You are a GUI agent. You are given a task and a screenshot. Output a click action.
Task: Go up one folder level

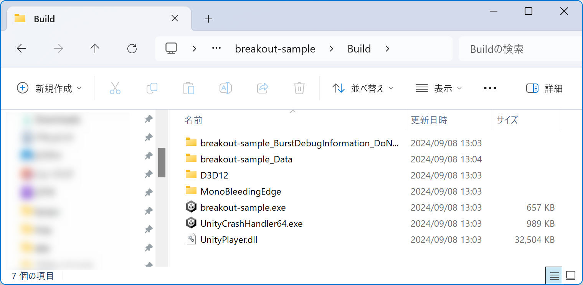click(95, 49)
